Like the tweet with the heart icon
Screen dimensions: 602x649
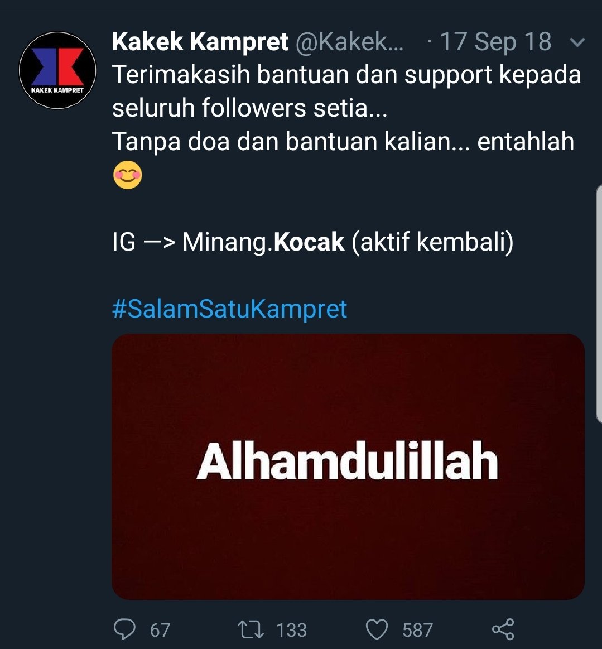pyautogui.click(x=377, y=629)
